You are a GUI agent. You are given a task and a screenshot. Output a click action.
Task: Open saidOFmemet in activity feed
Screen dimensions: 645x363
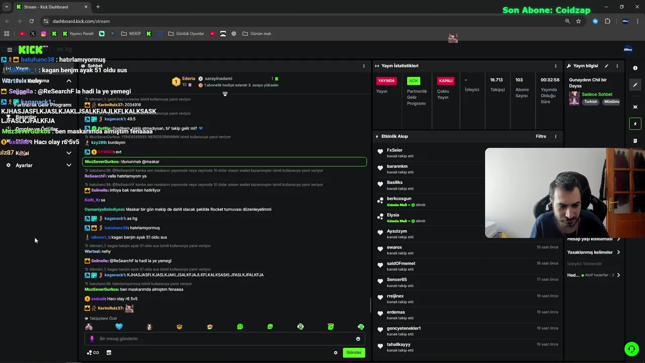[x=401, y=264]
